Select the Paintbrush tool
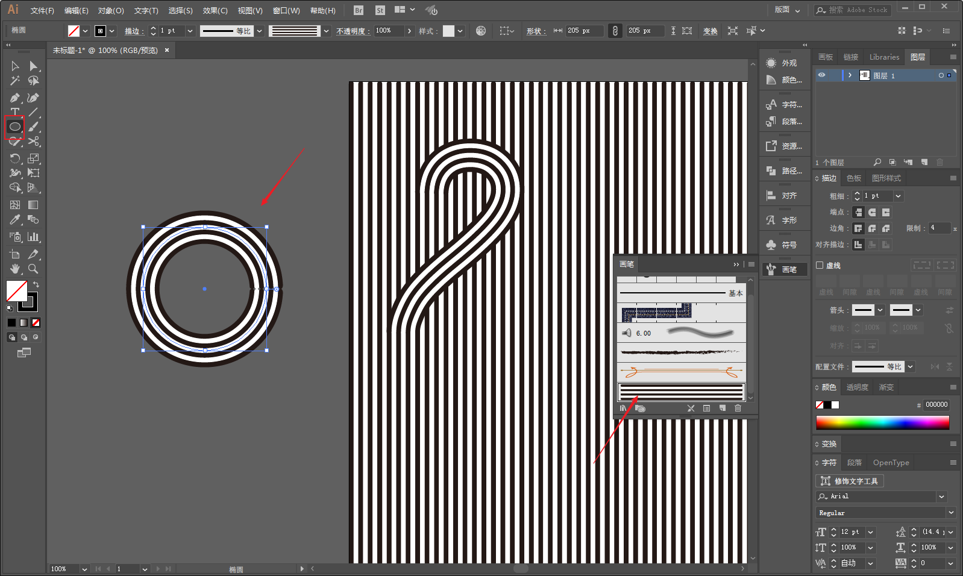The height and width of the screenshot is (576, 963). [x=34, y=127]
